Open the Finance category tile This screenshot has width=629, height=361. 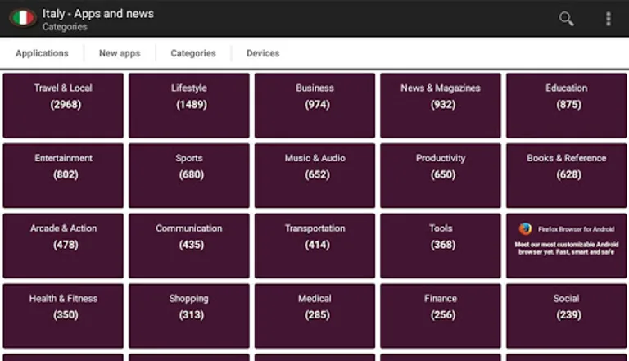click(x=441, y=316)
